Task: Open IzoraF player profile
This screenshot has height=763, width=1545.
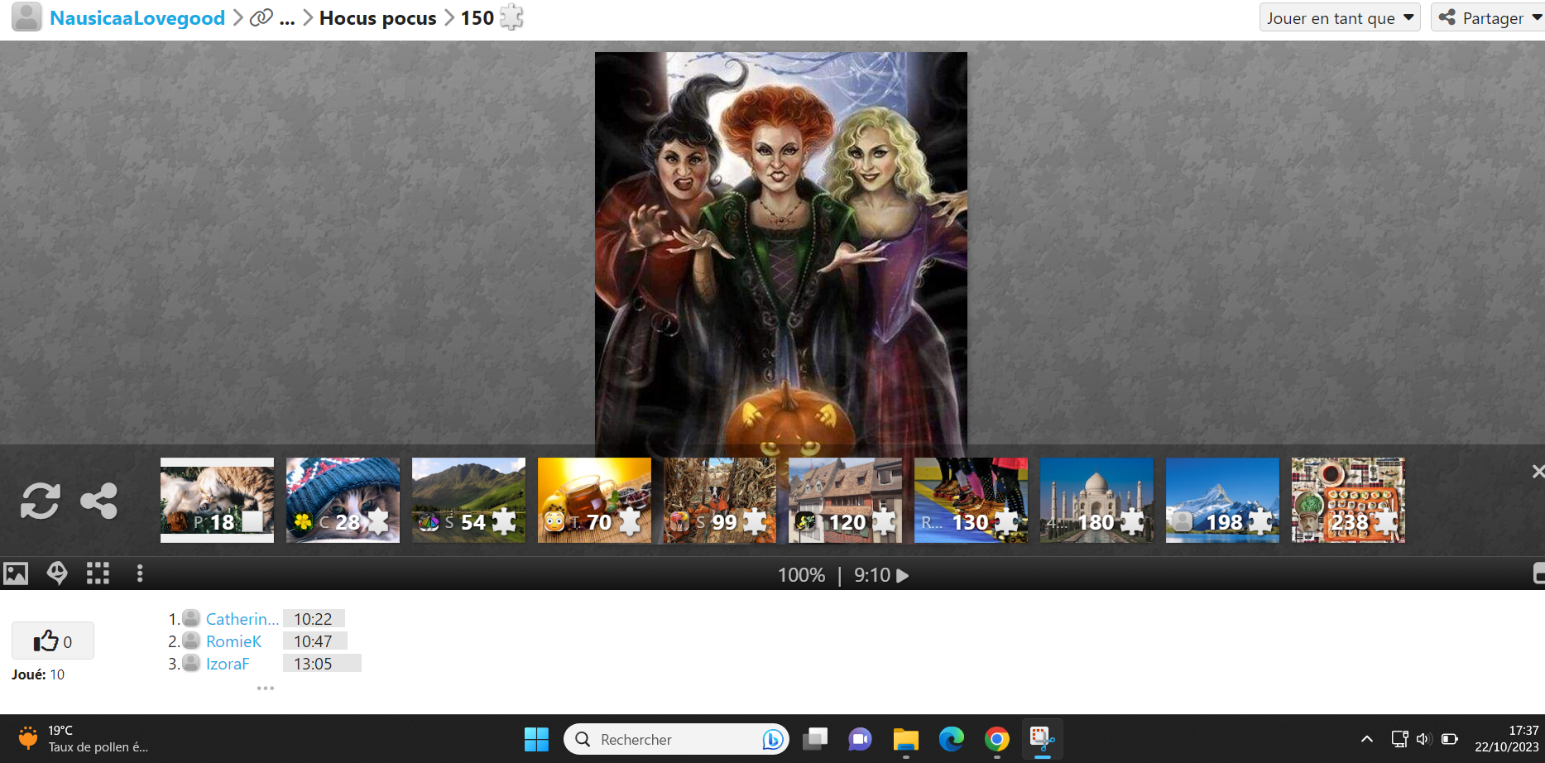Action: pos(228,664)
